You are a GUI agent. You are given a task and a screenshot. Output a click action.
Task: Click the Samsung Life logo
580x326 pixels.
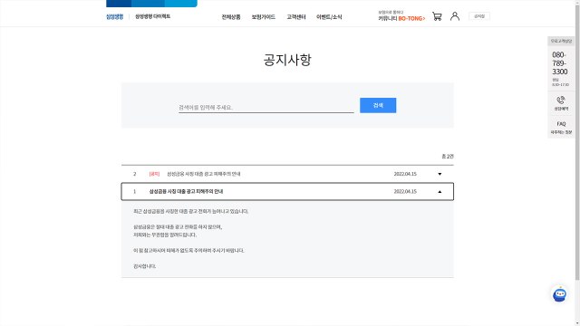(x=115, y=16)
